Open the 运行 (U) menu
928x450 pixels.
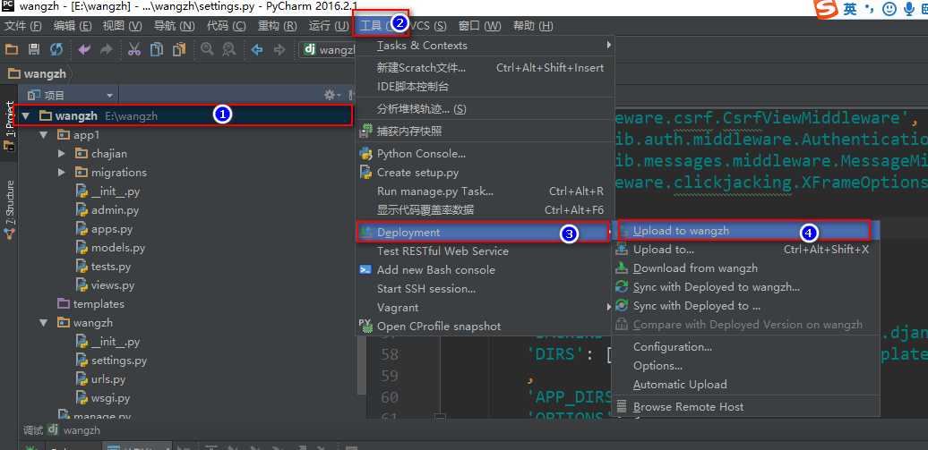click(x=329, y=26)
